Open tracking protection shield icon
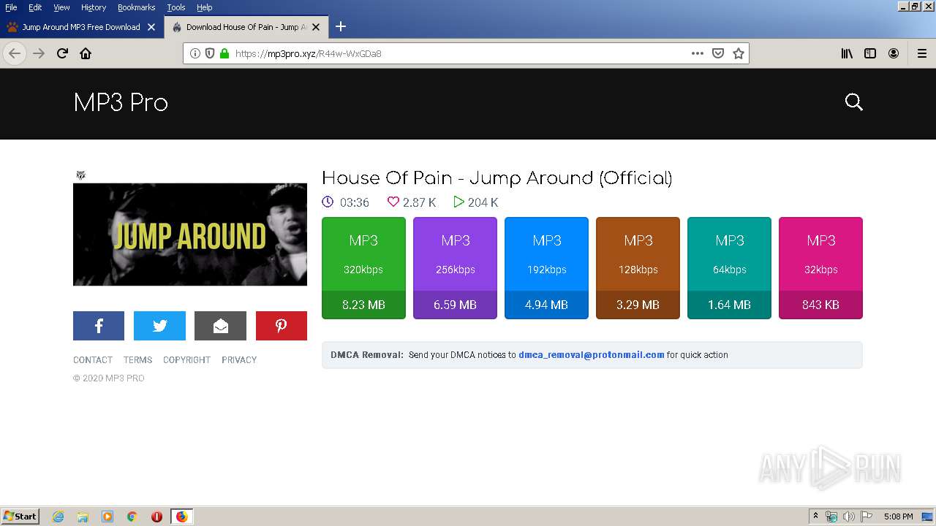Screen dimensions: 936x526 [x=210, y=53]
